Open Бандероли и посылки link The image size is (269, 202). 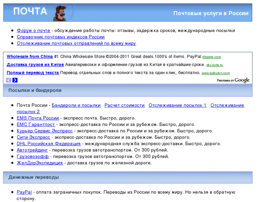[76, 105]
